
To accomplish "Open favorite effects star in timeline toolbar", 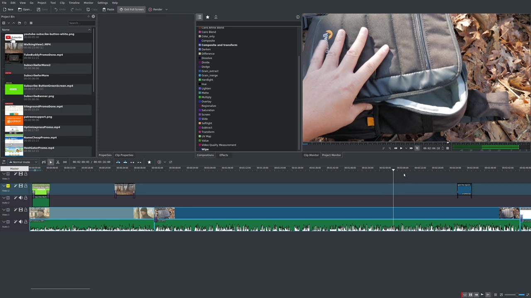I will tap(149, 162).
